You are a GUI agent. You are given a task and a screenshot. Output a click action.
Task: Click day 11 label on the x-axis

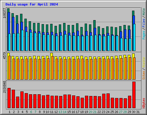pos(52,112)
